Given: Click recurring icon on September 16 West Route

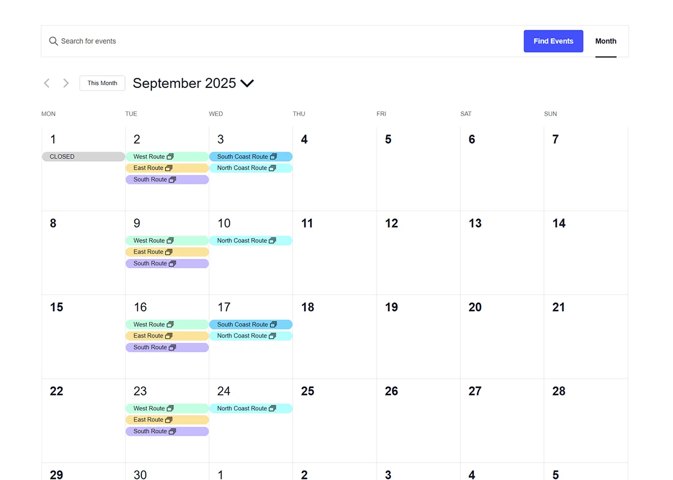Looking at the screenshot, I should (x=170, y=325).
